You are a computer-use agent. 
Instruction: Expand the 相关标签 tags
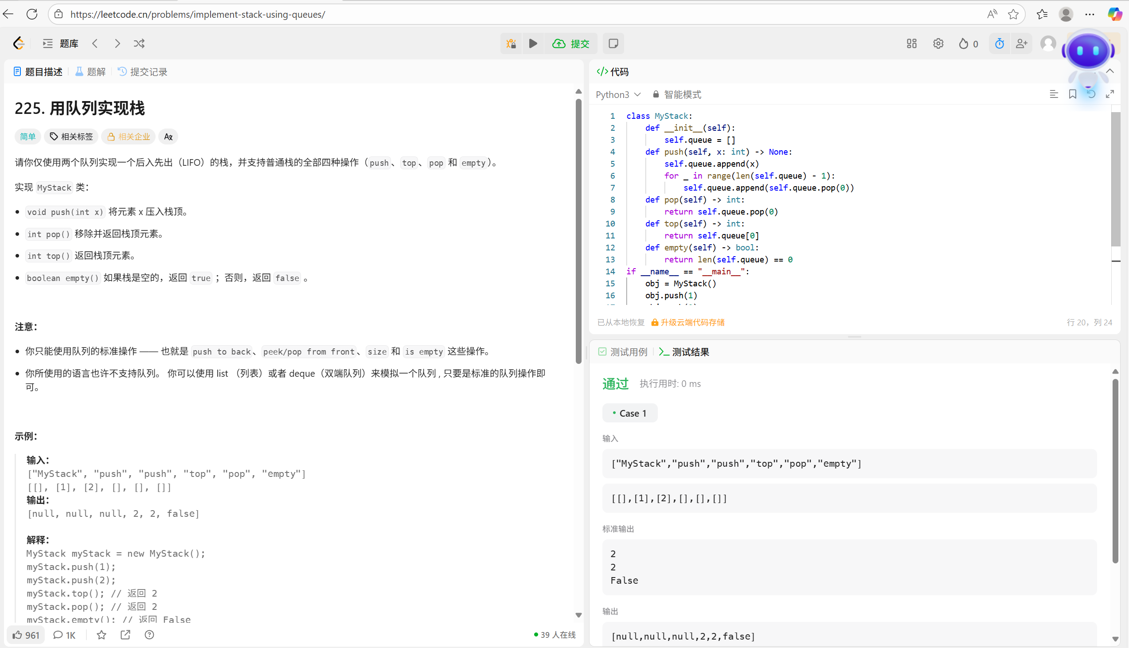tap(71, 137)
